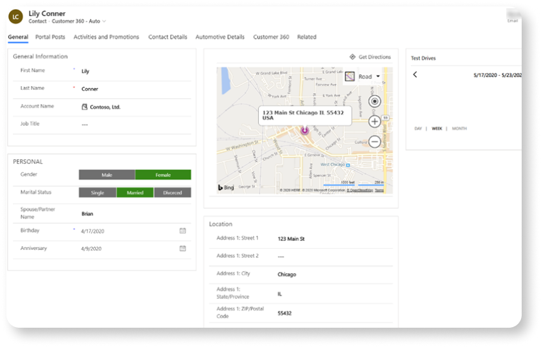Edit the State/Province IL field
This screenshot has height=347, width=541.
coord(335,294)
